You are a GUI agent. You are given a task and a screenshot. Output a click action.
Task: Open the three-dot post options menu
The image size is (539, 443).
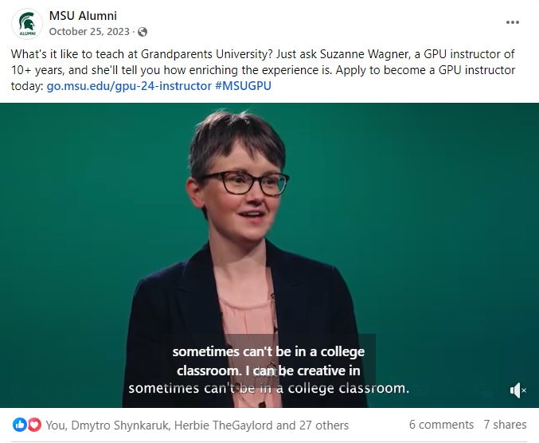[x=514, y=22]
